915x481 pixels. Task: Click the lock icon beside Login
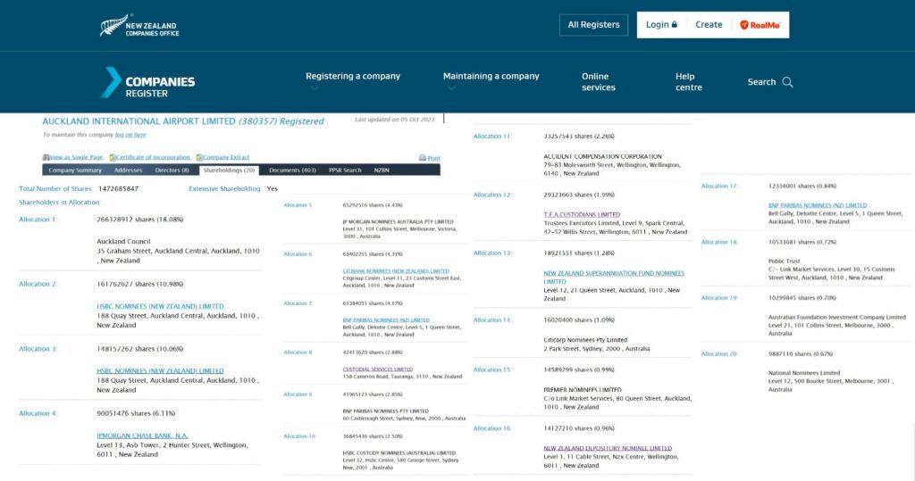coord(674,24)
